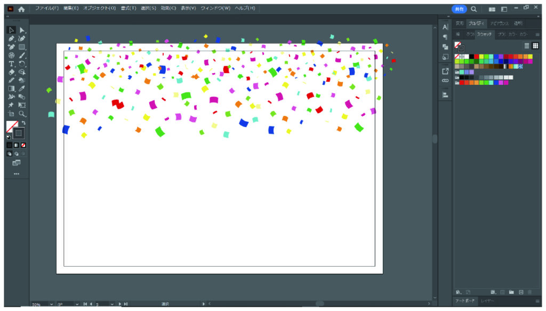This screenshot has width=546, height=311.
Task: Open artboard number dropdown
Action: pyautogui.click(x=112, y=304)
